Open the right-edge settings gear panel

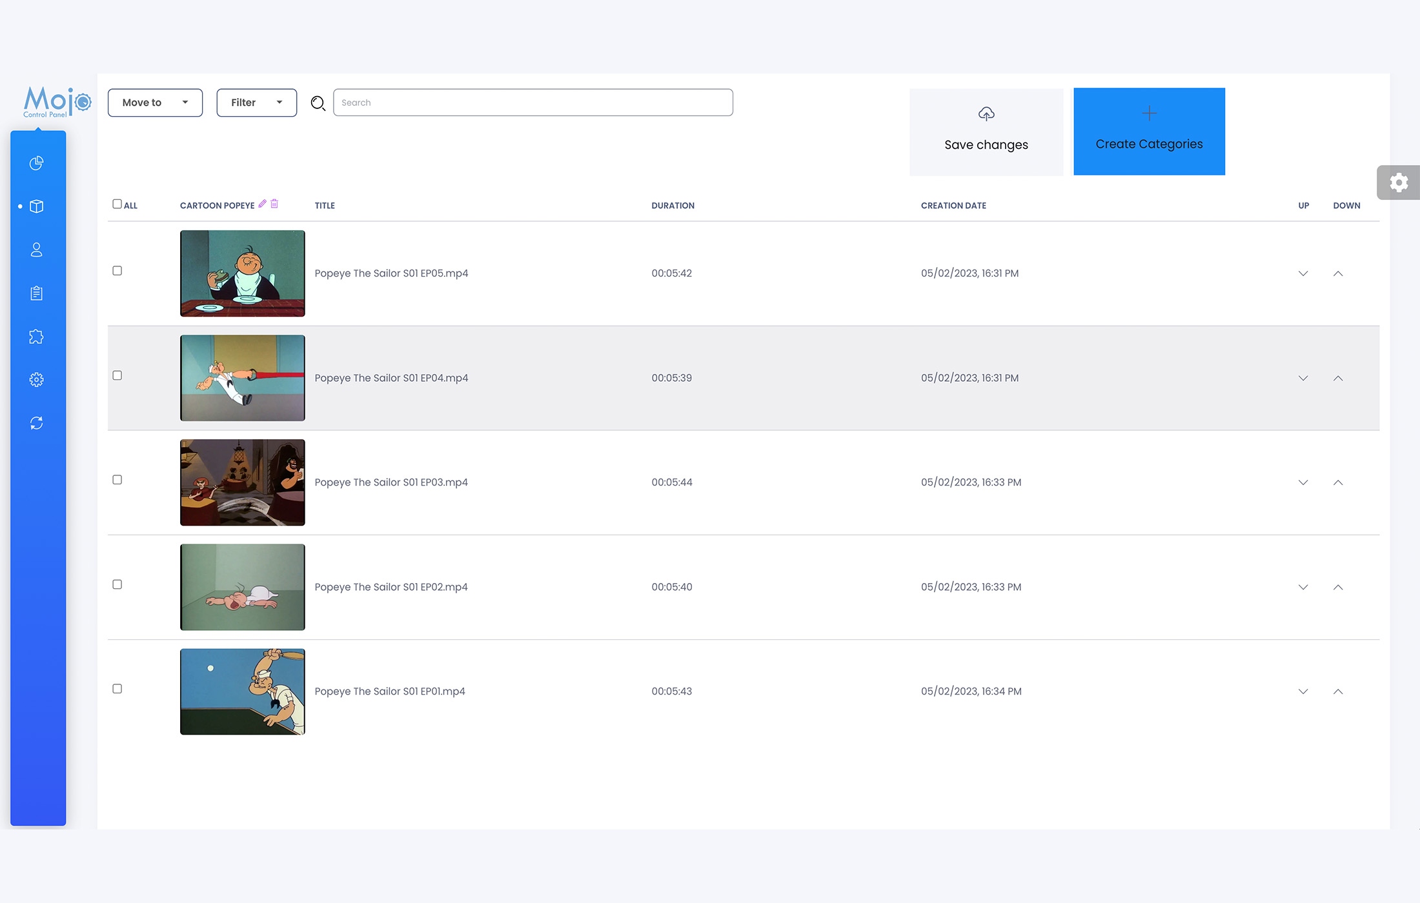click(x=1399, y=183)
